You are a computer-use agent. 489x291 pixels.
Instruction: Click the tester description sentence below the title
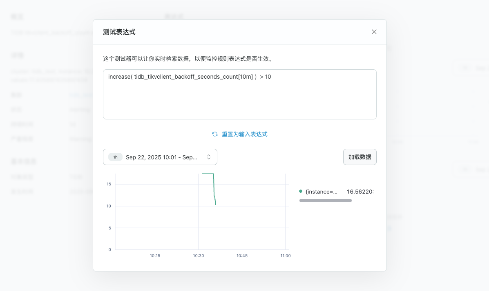(x=188, y=59)
